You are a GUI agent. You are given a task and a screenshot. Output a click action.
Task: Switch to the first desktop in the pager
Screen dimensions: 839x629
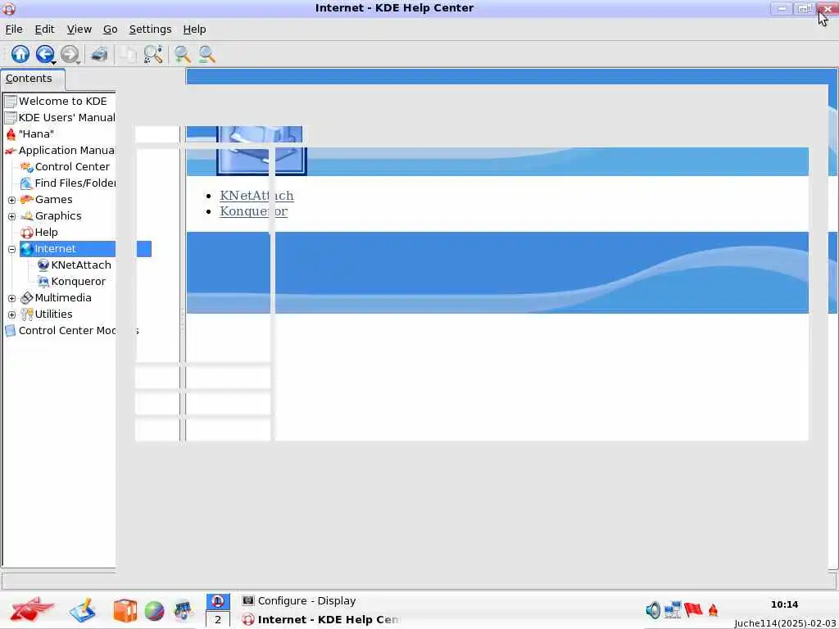pos(218,601)
